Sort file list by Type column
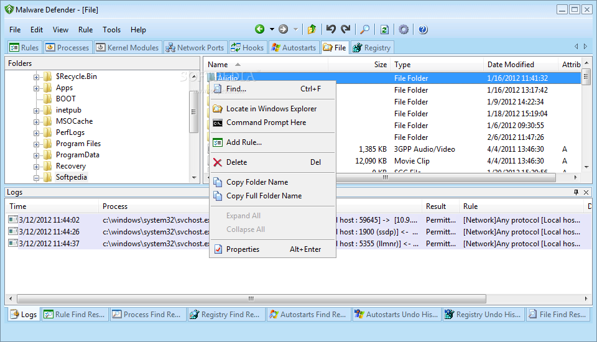 tap(437, 65)
